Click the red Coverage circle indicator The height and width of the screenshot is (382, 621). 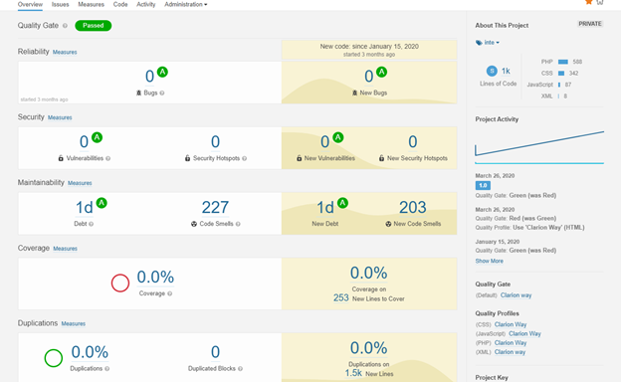(120, 284)
